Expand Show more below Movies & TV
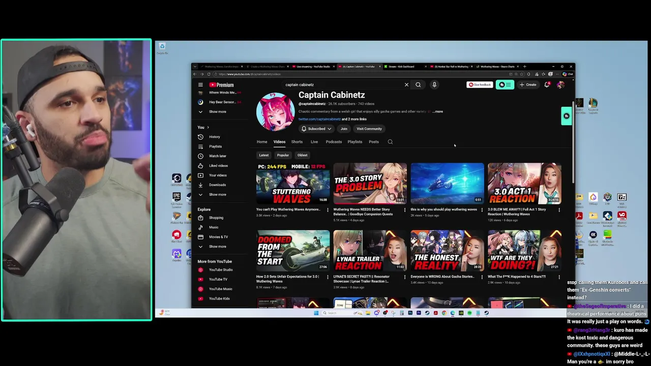This screenshot has width=651, height=366. (x=217, y=247)
